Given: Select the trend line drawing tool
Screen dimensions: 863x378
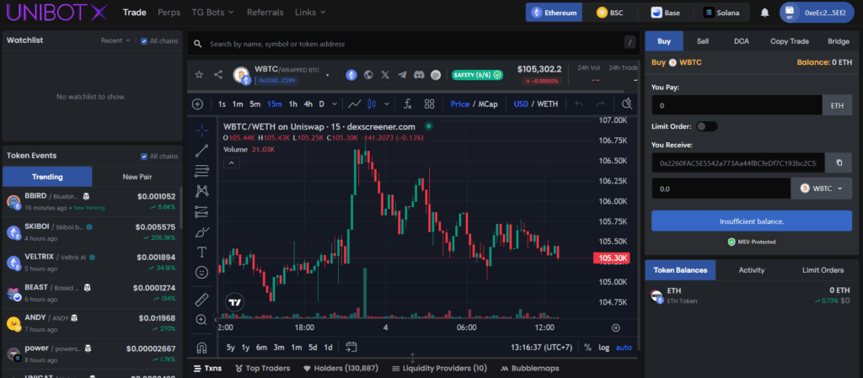Looking at the screenshot, I should pos(202,151).
